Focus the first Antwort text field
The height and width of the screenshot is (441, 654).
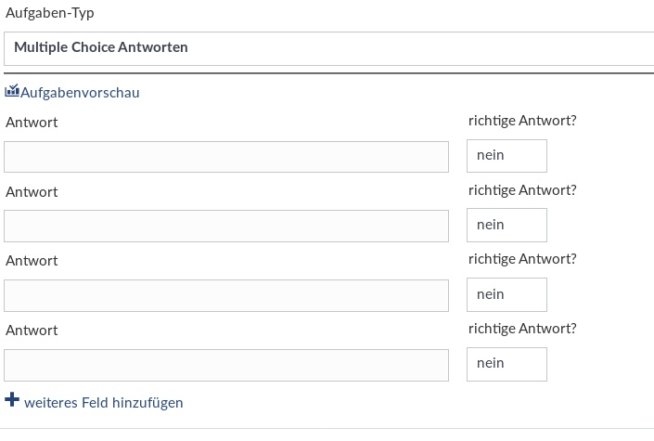point(226,157)
